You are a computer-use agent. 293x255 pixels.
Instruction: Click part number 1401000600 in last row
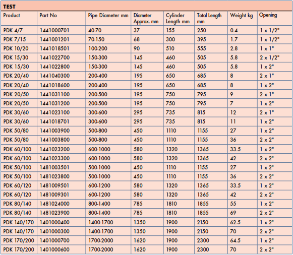click(x=54, y=249)
